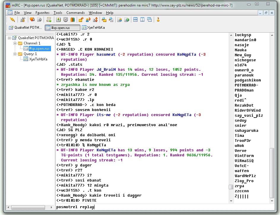This screenshot has height=215, width=280.
Task: Click the question mark Help icon
Action: pos(158,20)
